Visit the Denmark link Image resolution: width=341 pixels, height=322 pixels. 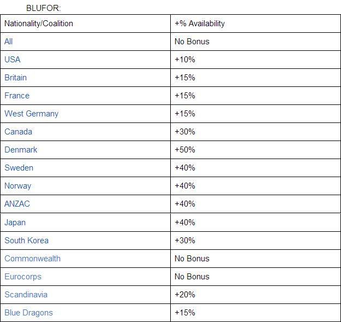21,150
